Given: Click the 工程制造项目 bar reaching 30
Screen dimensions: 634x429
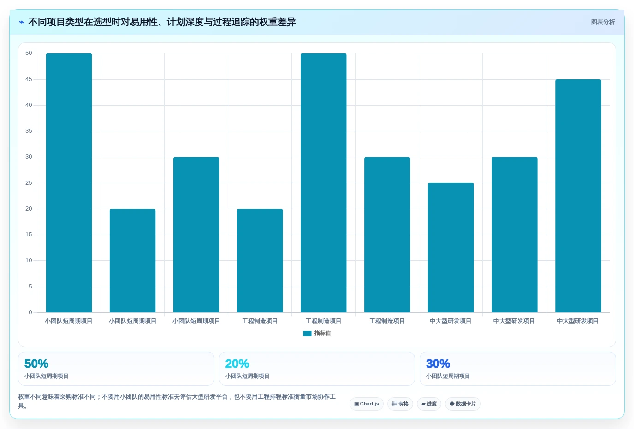Looking at the screenshot, I should click(x=387, y=235).
